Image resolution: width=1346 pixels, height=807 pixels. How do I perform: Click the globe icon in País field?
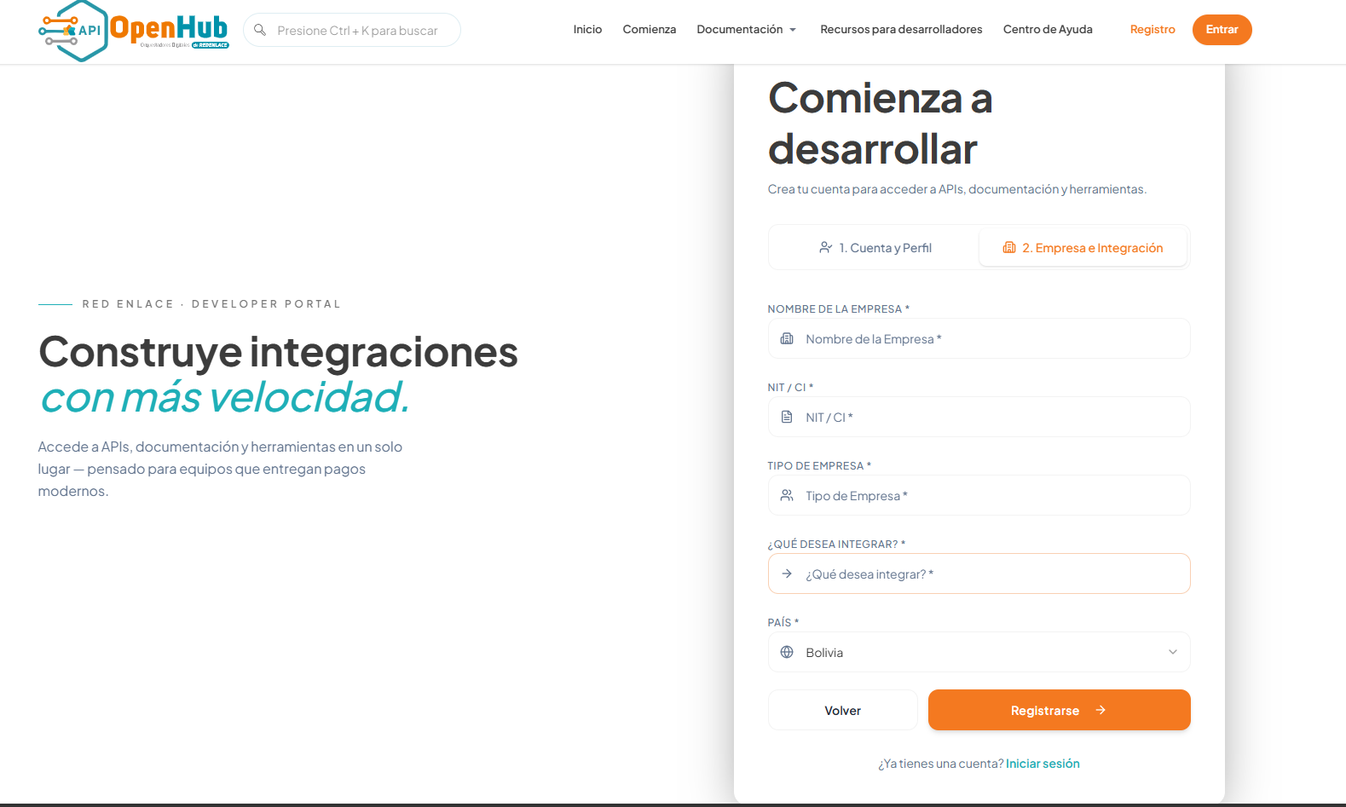click(787, 652)
